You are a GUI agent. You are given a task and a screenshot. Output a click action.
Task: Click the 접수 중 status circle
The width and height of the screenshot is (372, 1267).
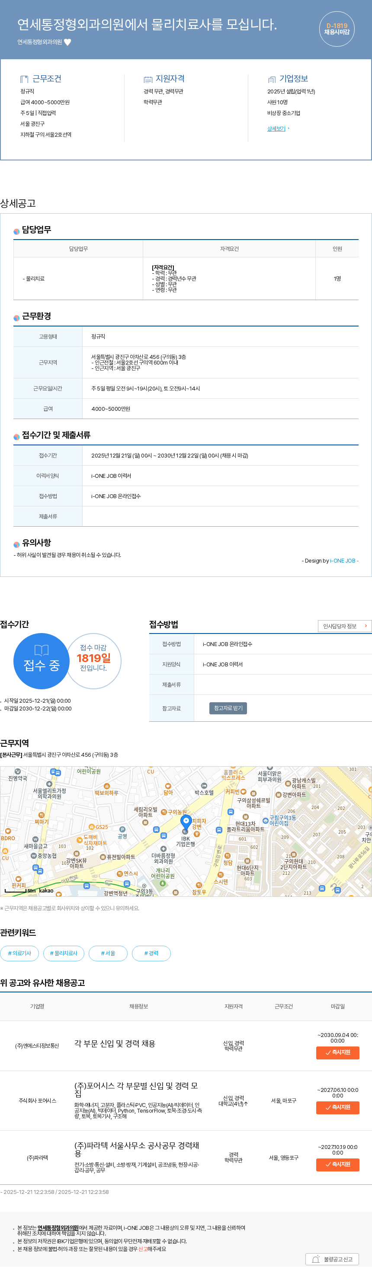(x=42, y=661)
